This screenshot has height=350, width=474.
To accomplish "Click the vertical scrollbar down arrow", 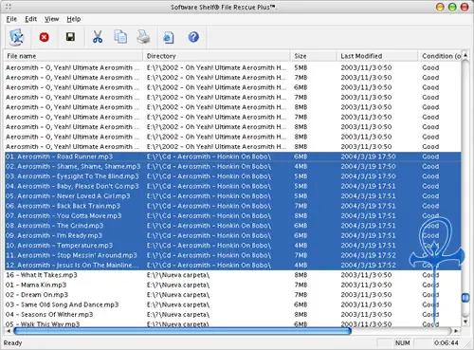I will point(465,322).
